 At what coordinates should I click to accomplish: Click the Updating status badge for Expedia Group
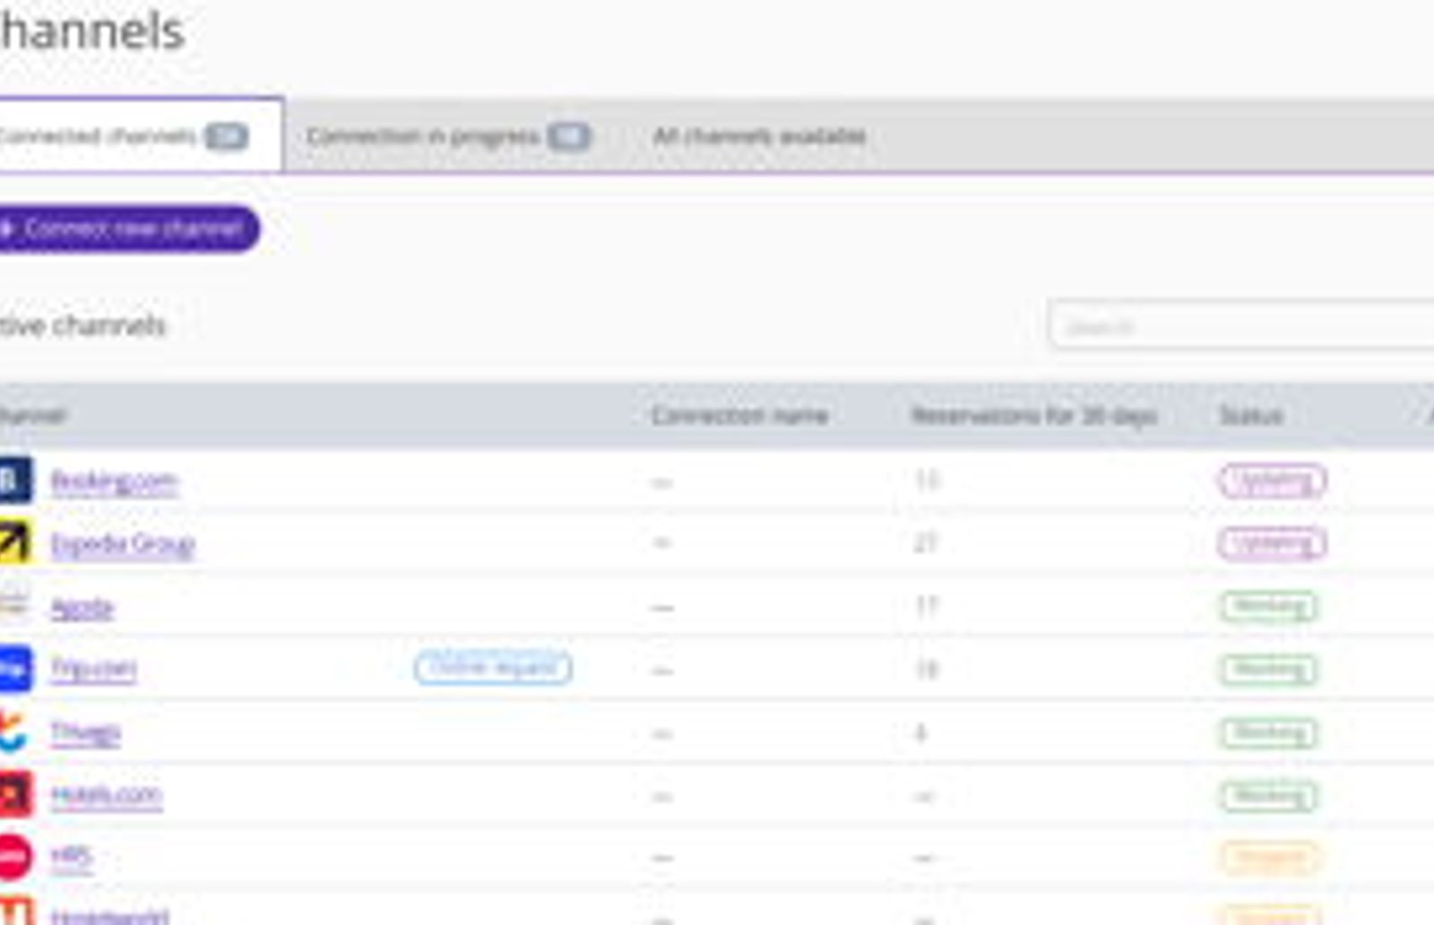(x=1272, y=543)
